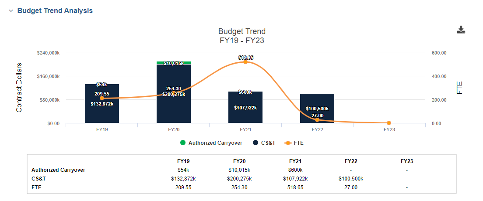Toggle Authorized Carryover legend item

point(211,143)
